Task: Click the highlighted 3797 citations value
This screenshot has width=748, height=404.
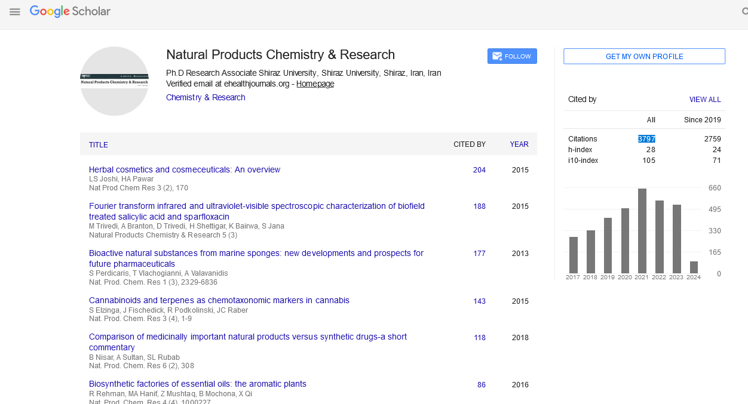Action: point(646,139)
